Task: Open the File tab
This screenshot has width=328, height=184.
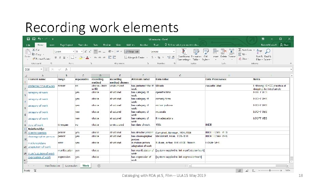Action: [x=28, y=45]
